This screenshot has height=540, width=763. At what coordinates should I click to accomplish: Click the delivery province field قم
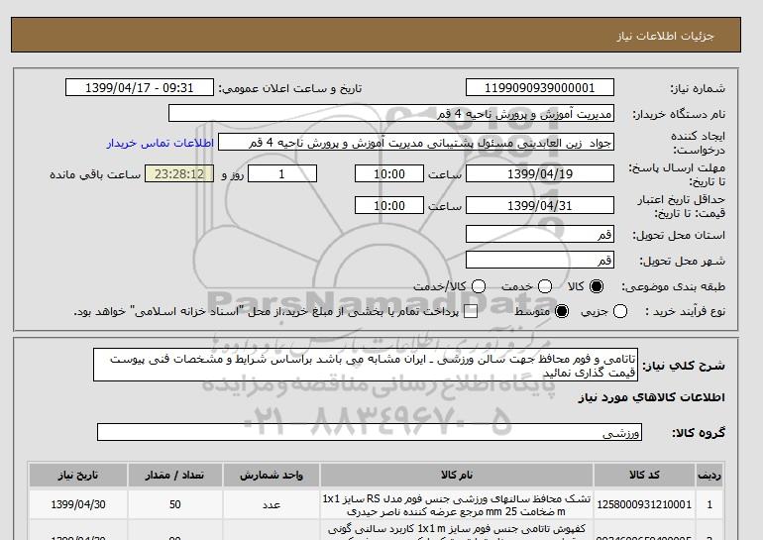click(x=540, y=234)
